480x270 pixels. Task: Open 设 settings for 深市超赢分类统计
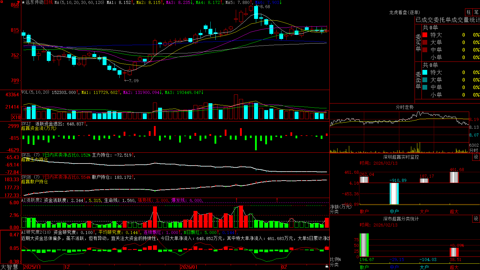(476, 219)
